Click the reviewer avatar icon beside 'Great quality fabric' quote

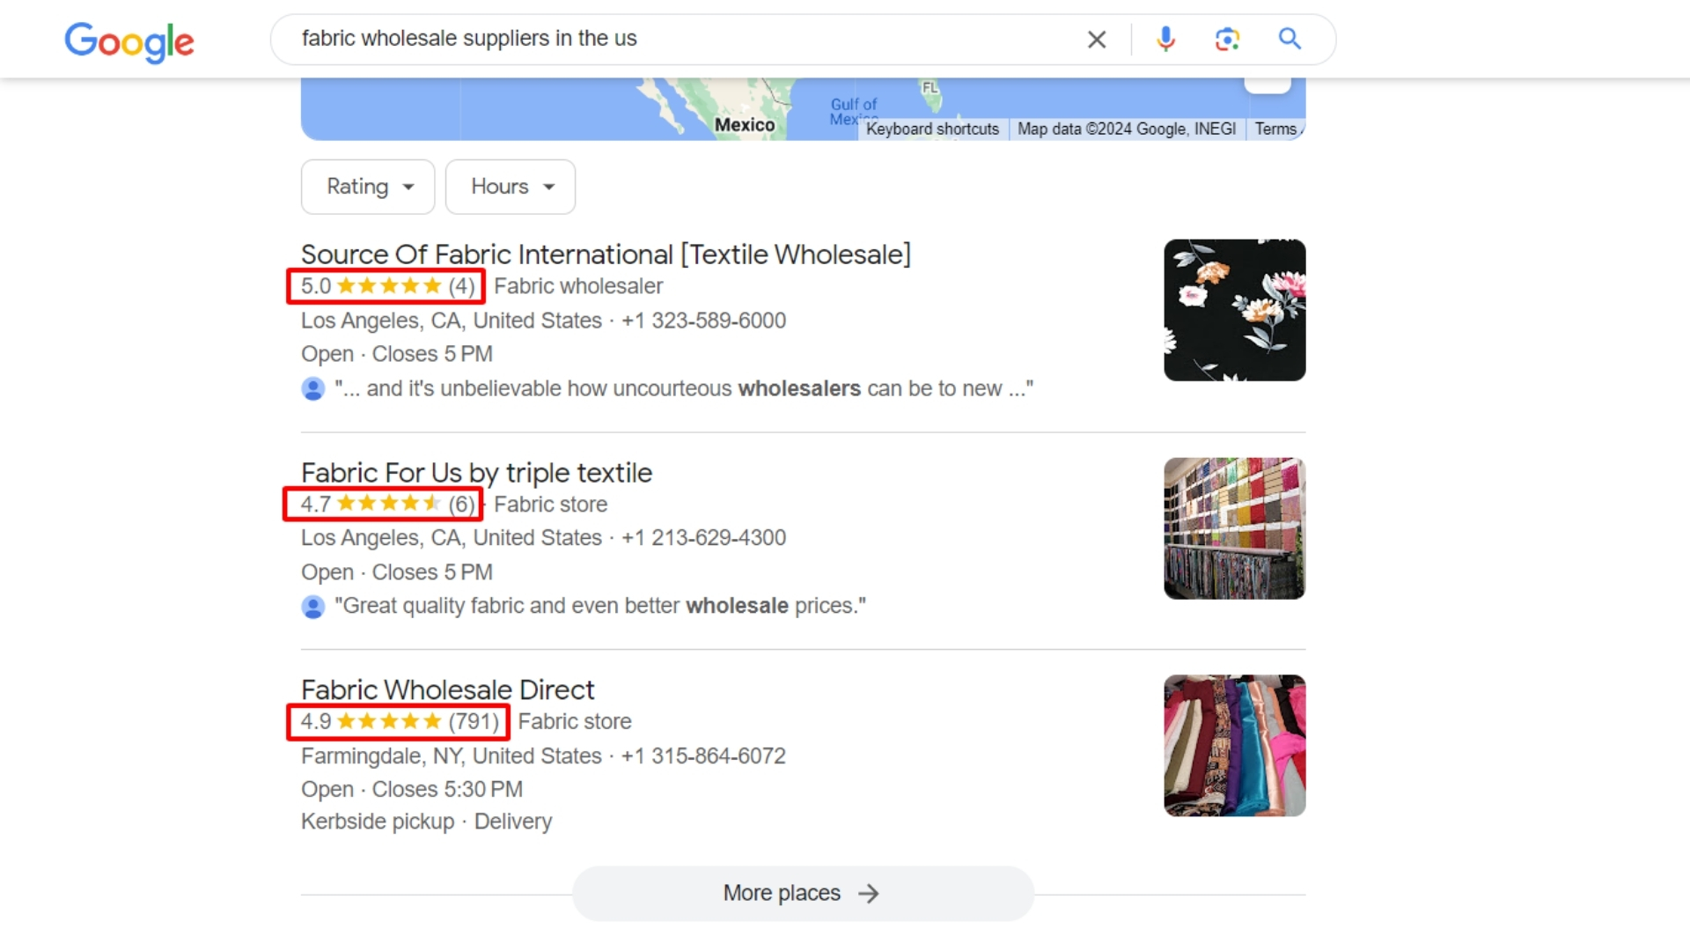point(313,606)
